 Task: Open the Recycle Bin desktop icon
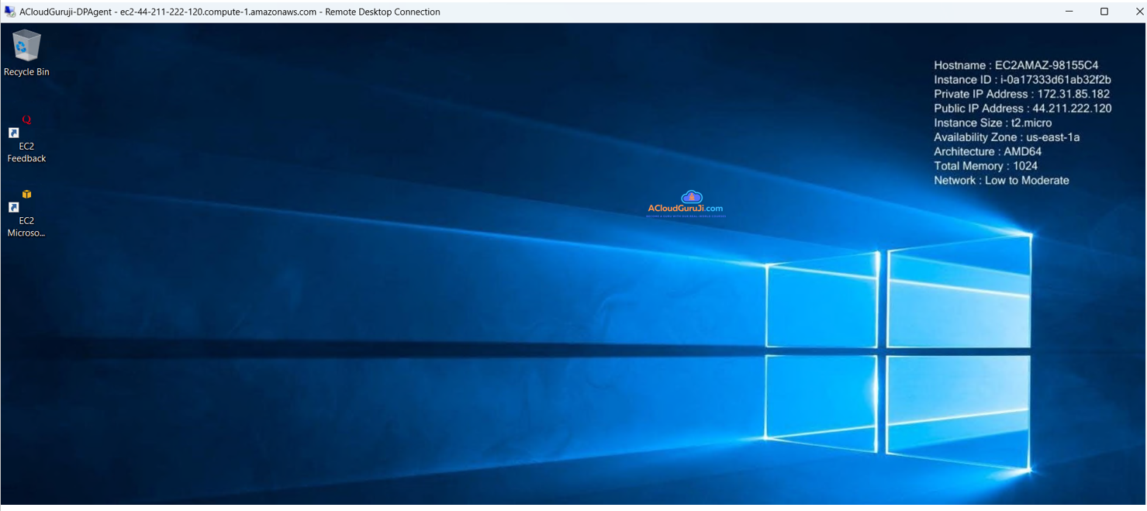coord(26,47)
